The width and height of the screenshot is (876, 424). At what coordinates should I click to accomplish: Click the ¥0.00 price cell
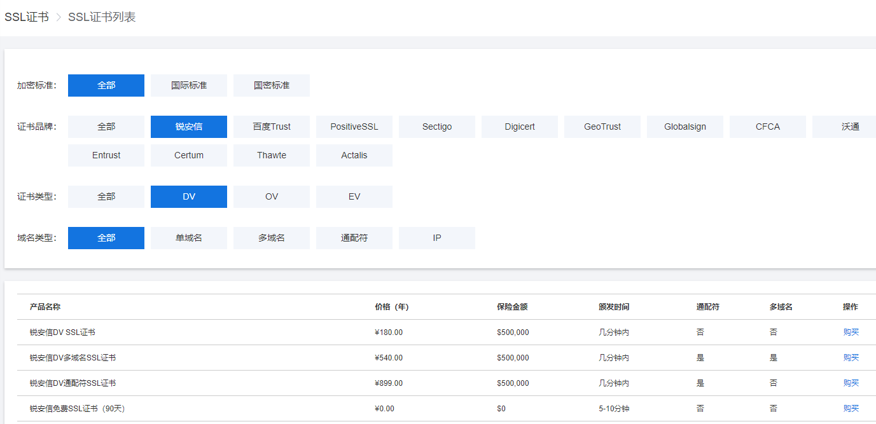tap(384, 408)
